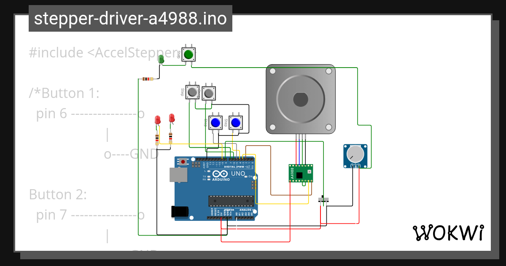This screenshot has width=506, height=266.
Task: Click the electrolytic capacitor near the driver
Action: point(323,199)
